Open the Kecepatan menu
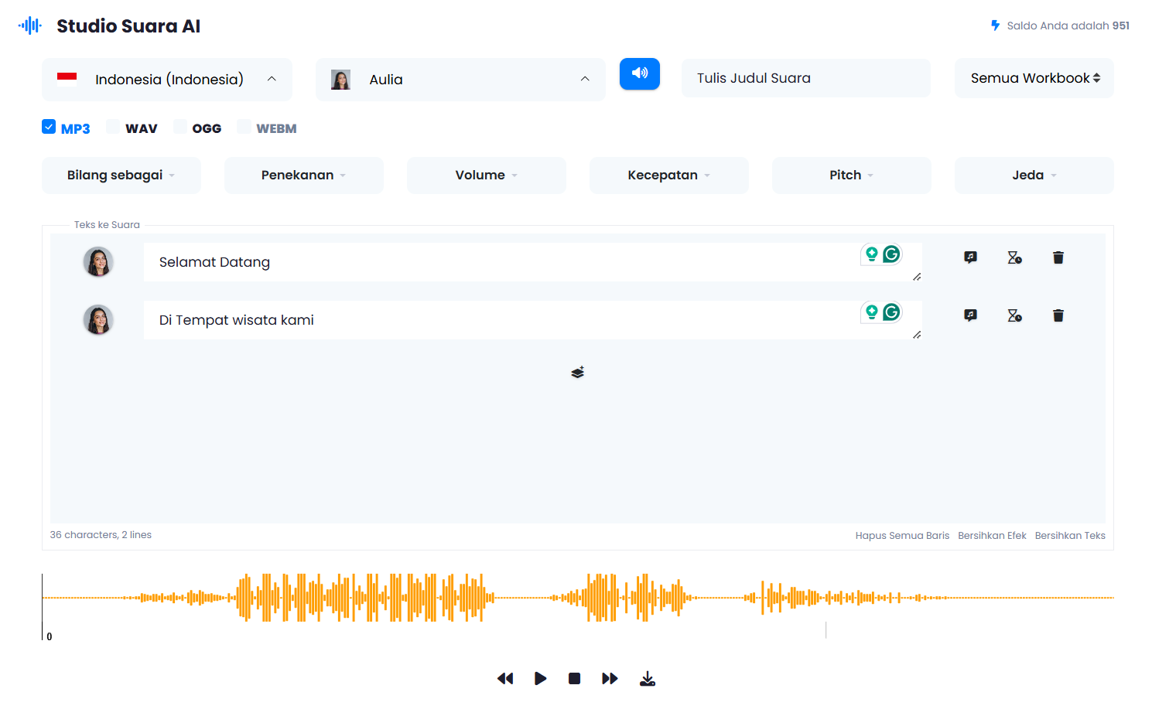This screenshot has height=726, width=1152. click(x=668, y=176)
